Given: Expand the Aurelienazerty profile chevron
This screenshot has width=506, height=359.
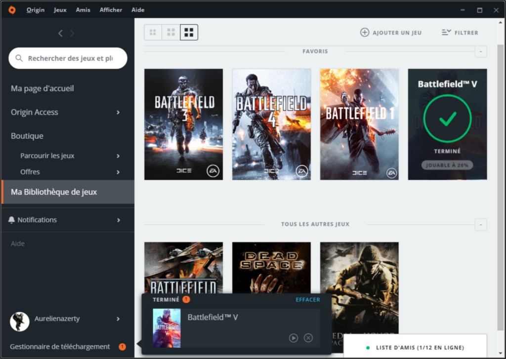Looking at the screenshot, I should pos(118,319).
